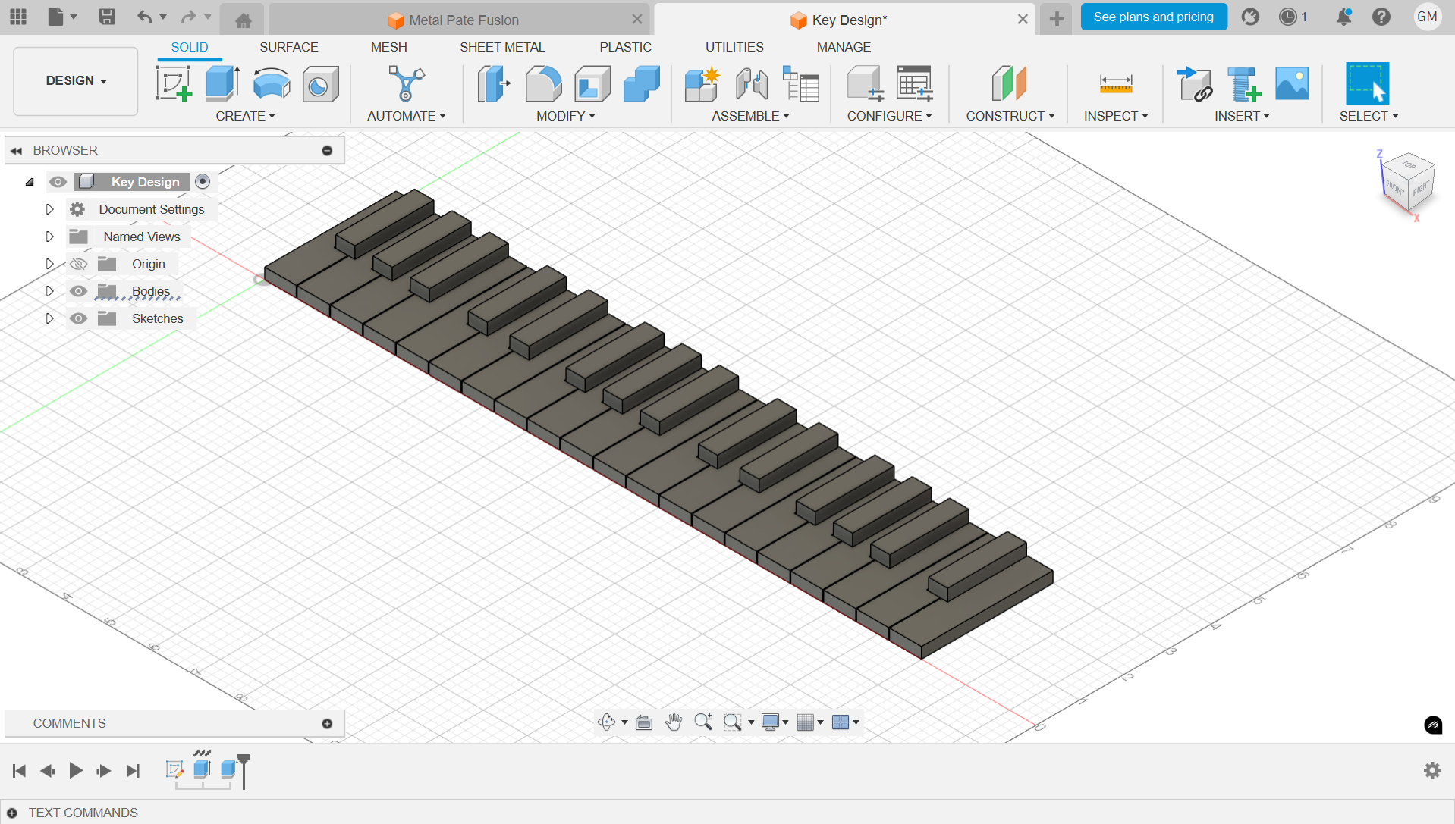The image size is (1455, 824).
Task: Save the document with the disk icon
Action: pos(107,17)
